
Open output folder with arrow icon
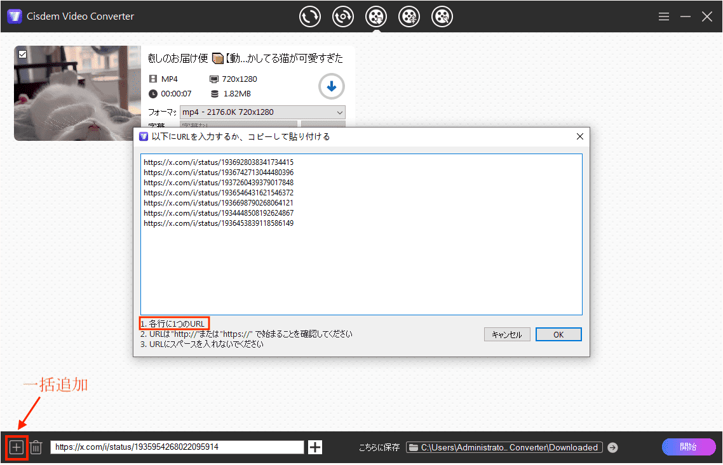pyautogui.click(x=612, y=447)
